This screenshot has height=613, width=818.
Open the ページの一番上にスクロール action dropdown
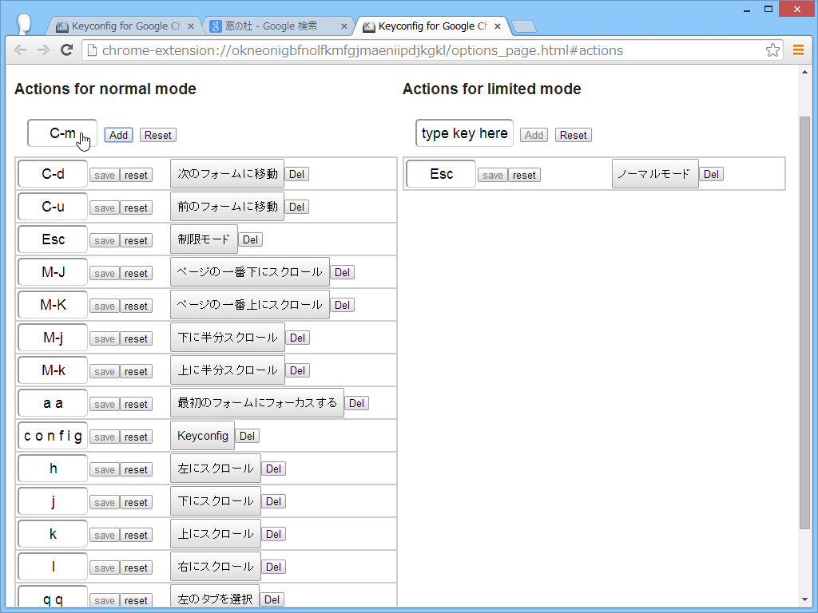tap(250, 305)
